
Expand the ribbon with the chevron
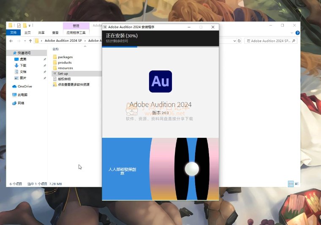pos(292,33)
